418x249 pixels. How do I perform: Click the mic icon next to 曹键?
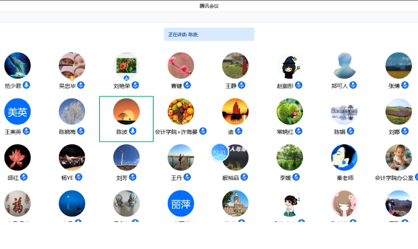click(187, 85)
